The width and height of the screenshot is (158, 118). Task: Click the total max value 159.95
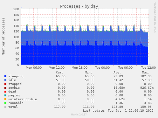click(x=146, y=107)
